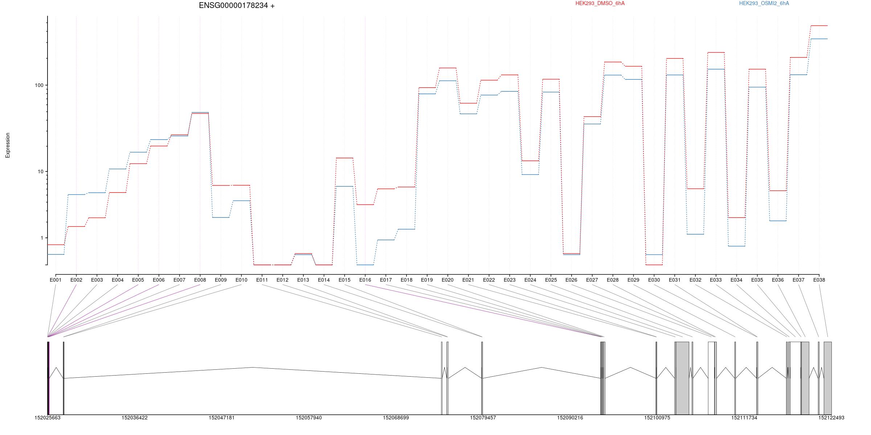Click exon label E033
This screenshot has width=871, height=435.
[716, 280]
